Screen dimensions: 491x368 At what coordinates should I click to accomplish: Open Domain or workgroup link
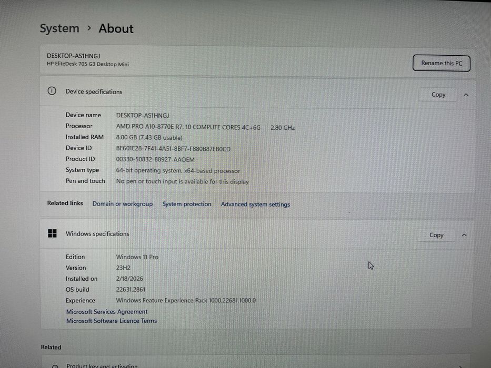pyautogui.click(x=123, y=204)
